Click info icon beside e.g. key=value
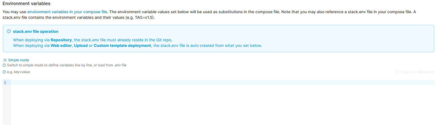 coord(4,72)
